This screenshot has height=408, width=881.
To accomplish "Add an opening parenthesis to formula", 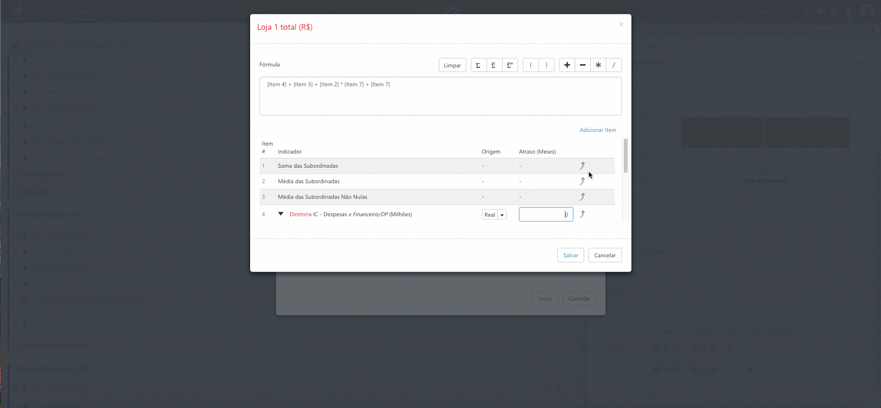I will pos(531,65).
